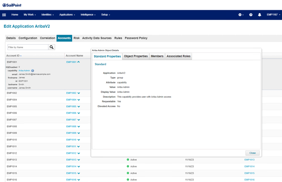
Task: Click the green status dot for EMP1015
Action: click(x=128, y=173)
